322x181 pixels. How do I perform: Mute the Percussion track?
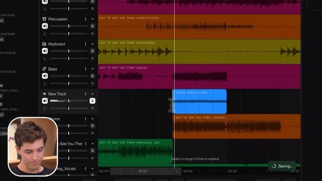pos(45,26)
